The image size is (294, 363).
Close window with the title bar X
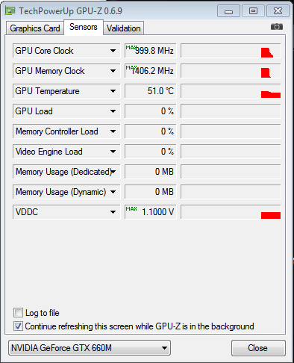click(x=278, y=11)
